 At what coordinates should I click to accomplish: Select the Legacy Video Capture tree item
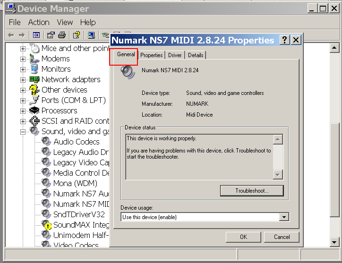(81, 162)
